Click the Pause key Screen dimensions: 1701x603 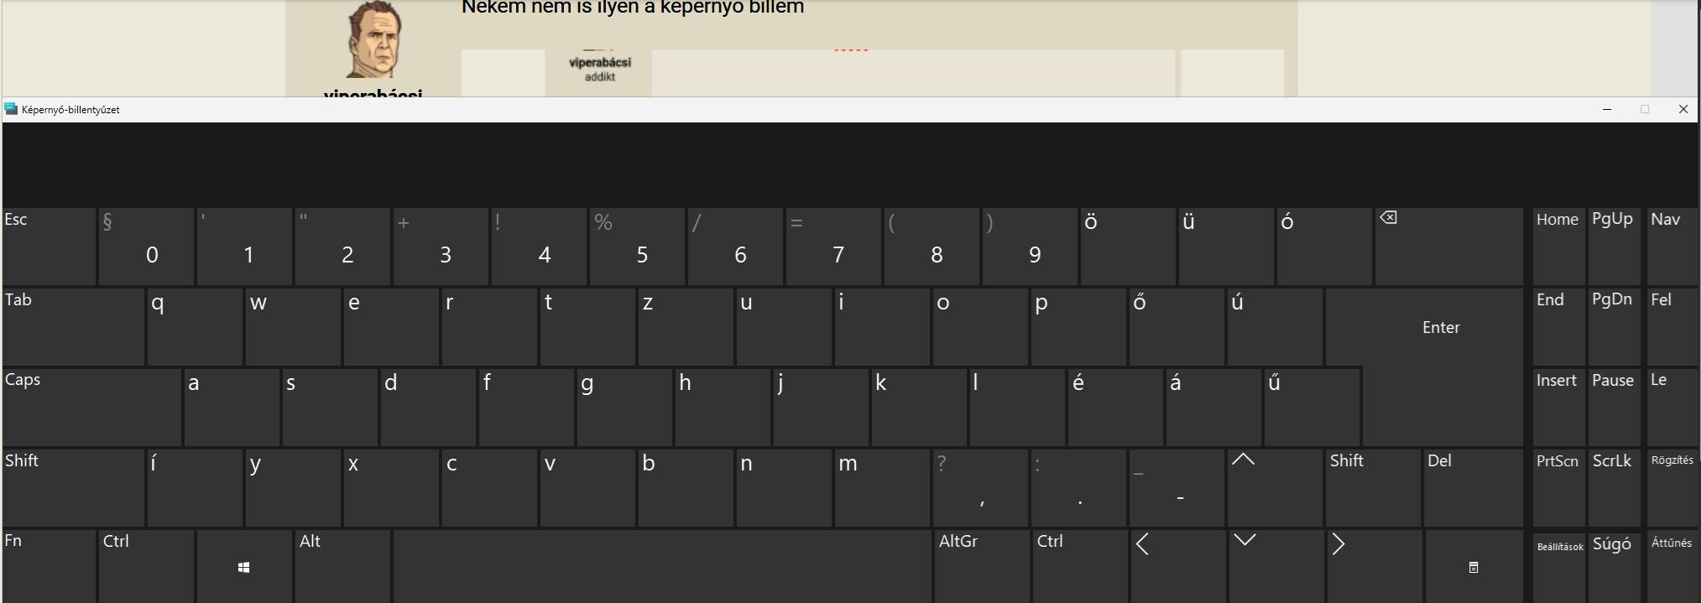point(1614,408)
